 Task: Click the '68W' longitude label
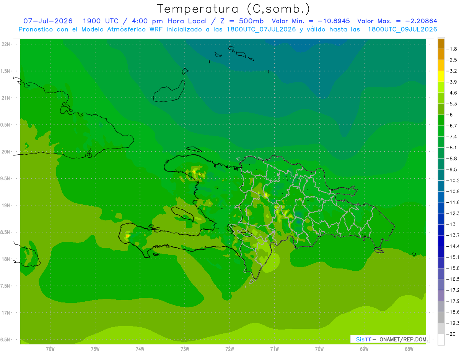pyautogui.click(x=409, y=349)
